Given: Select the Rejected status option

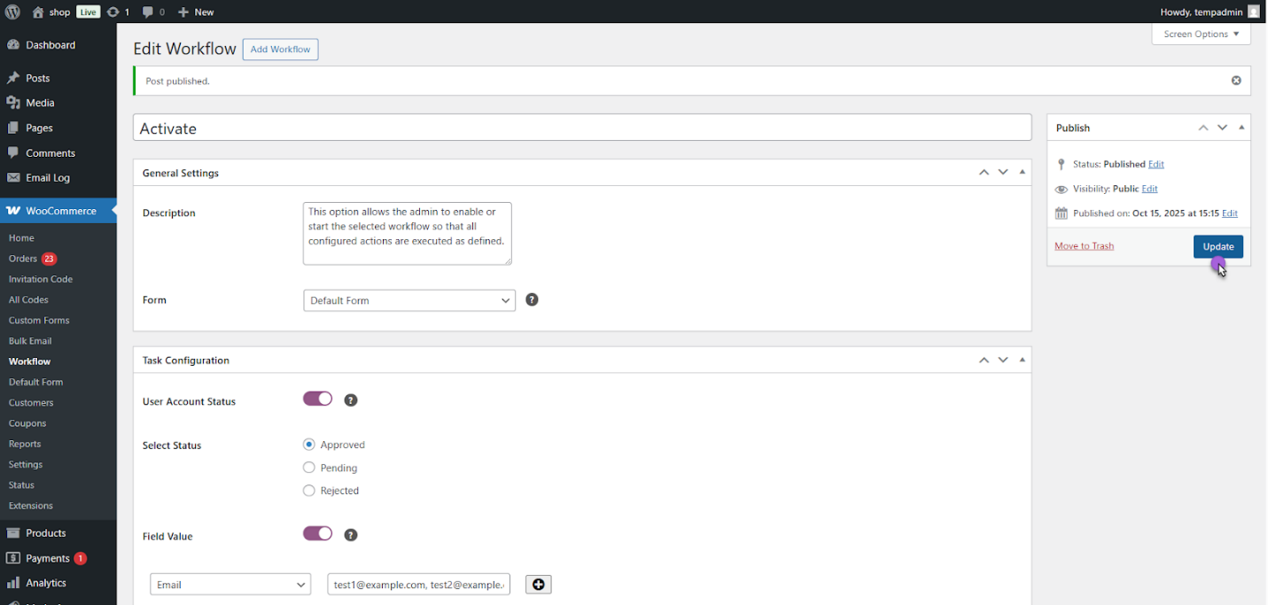Looking at the screenshot, I should pyautogui.click(x=309, y=490).
